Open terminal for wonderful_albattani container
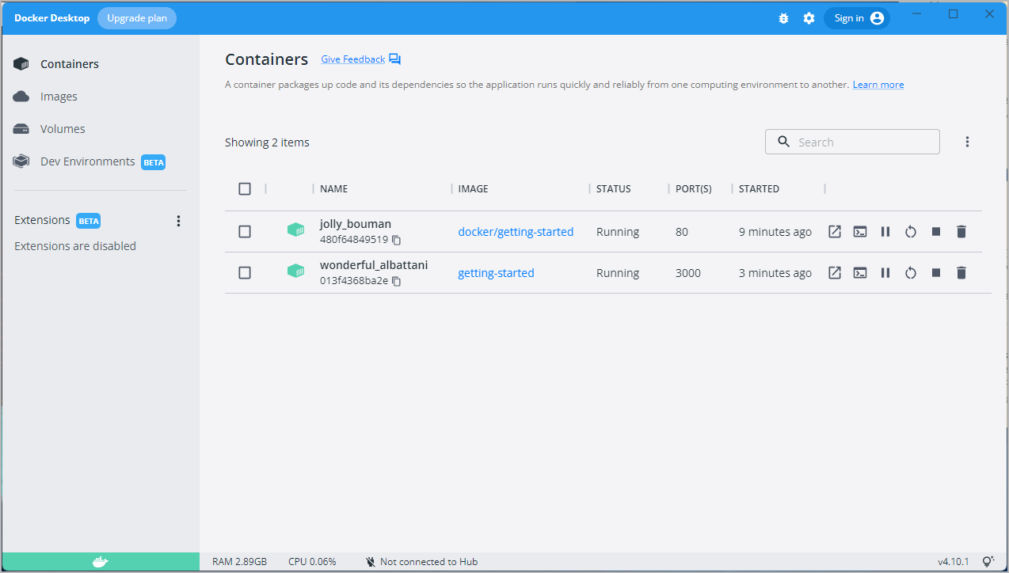The height and width of the screenshot is (573, 1009). 859,273
